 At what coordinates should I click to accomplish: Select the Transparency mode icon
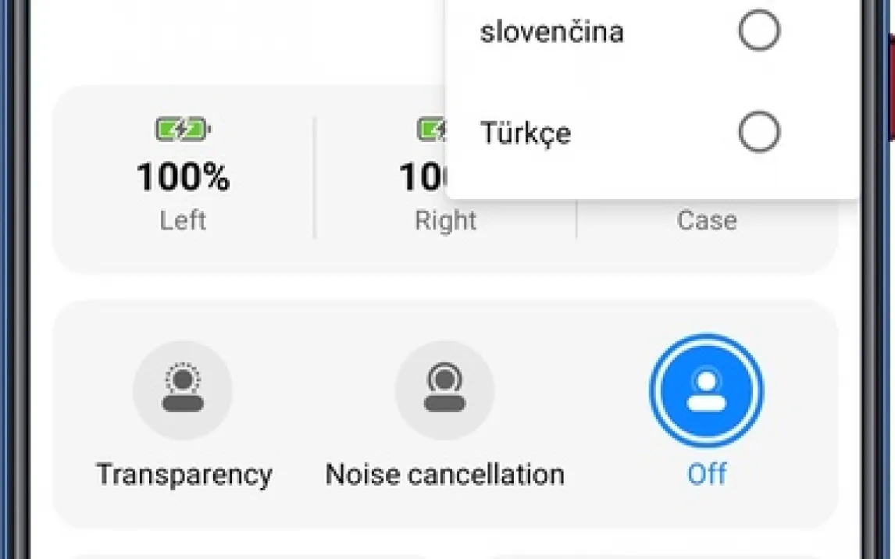pos(182,390)
